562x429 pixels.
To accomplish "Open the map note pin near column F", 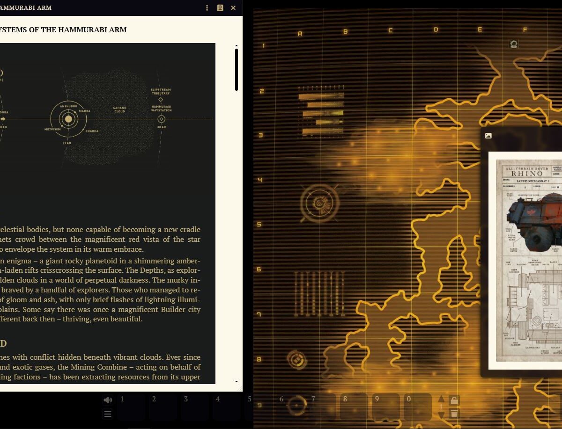I will tap(514, 44).
